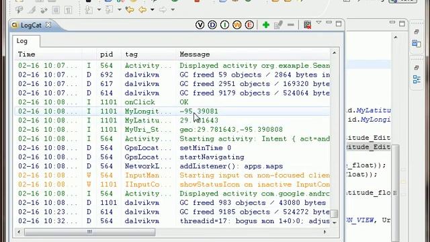Minimize the editor area on the right

(392, 22)
